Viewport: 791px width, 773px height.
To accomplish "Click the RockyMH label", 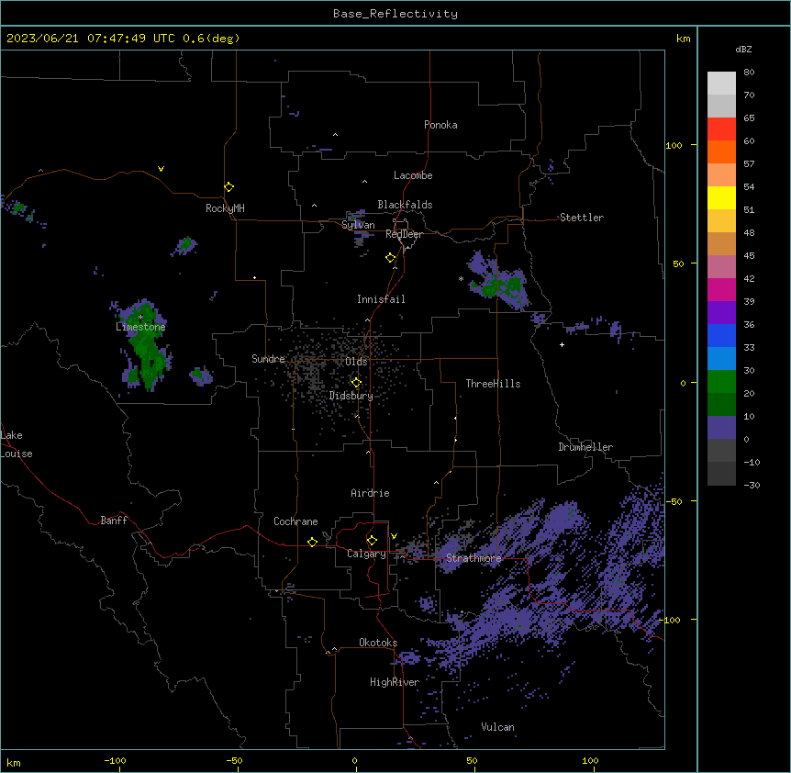I will coord(225,208).
